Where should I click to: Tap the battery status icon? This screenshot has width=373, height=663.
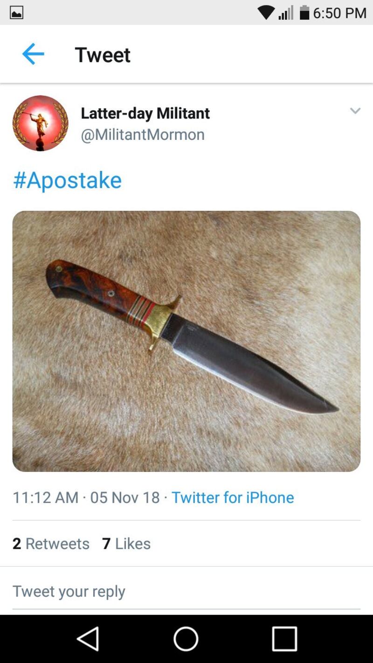click(x=304, y=13)
